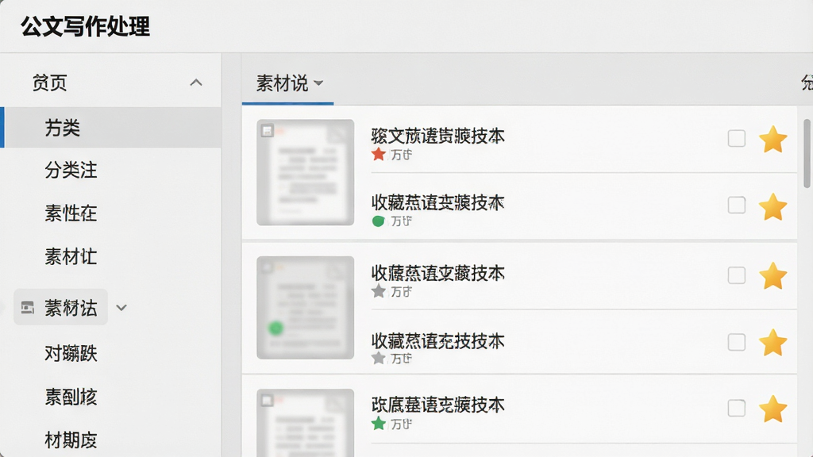Toggle gold star on 改底墓谊克赎技本 row
This screenshot has width=813, height=457.
tap(773, 409)
